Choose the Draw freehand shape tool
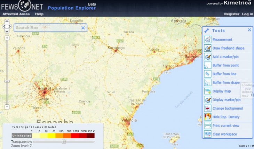 point(208,48)
